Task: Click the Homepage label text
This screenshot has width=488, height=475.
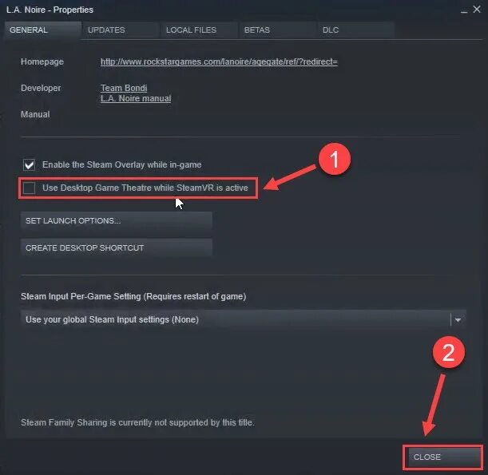Action: 42,61
